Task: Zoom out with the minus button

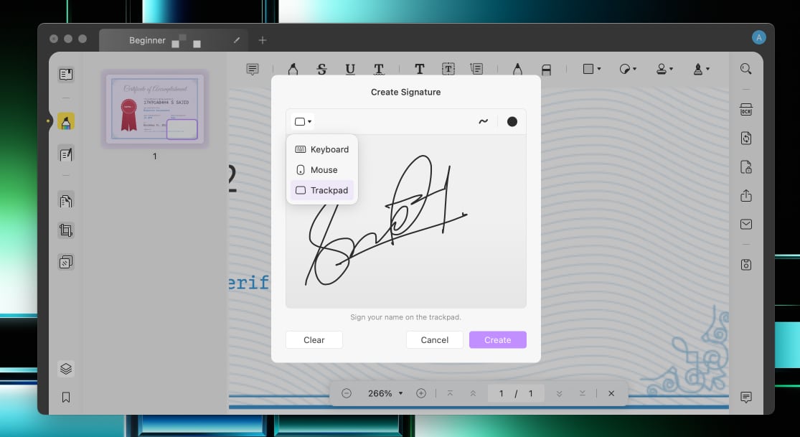Action: coord(347,393)
